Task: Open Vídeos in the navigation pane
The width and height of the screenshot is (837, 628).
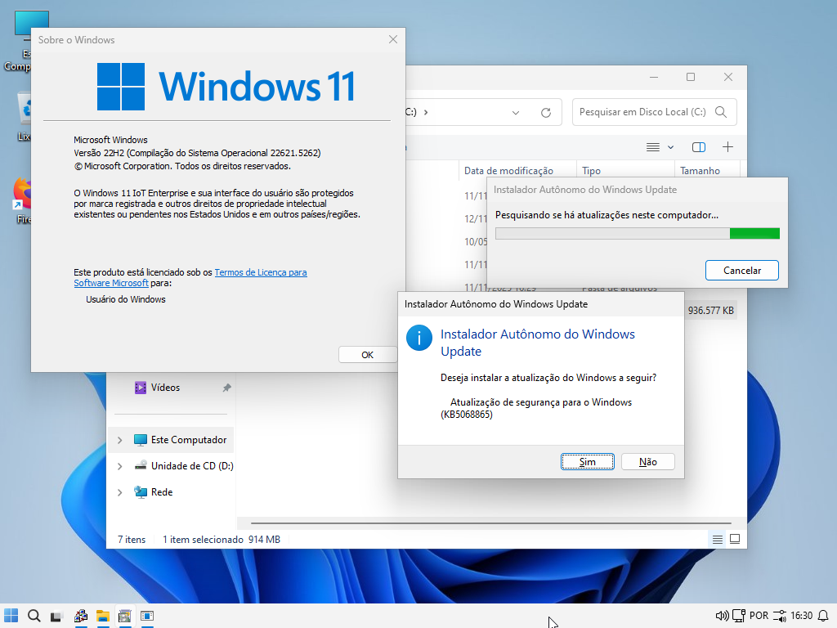Action: click(165, 387)
